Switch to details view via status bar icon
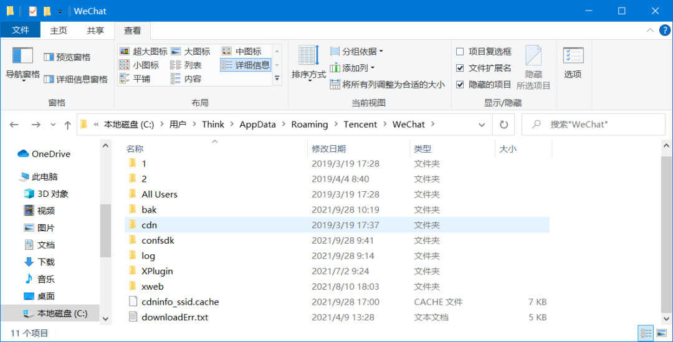The height and width of the screenshot is (342, 673). pyautogui.click(x=646, y=333)
